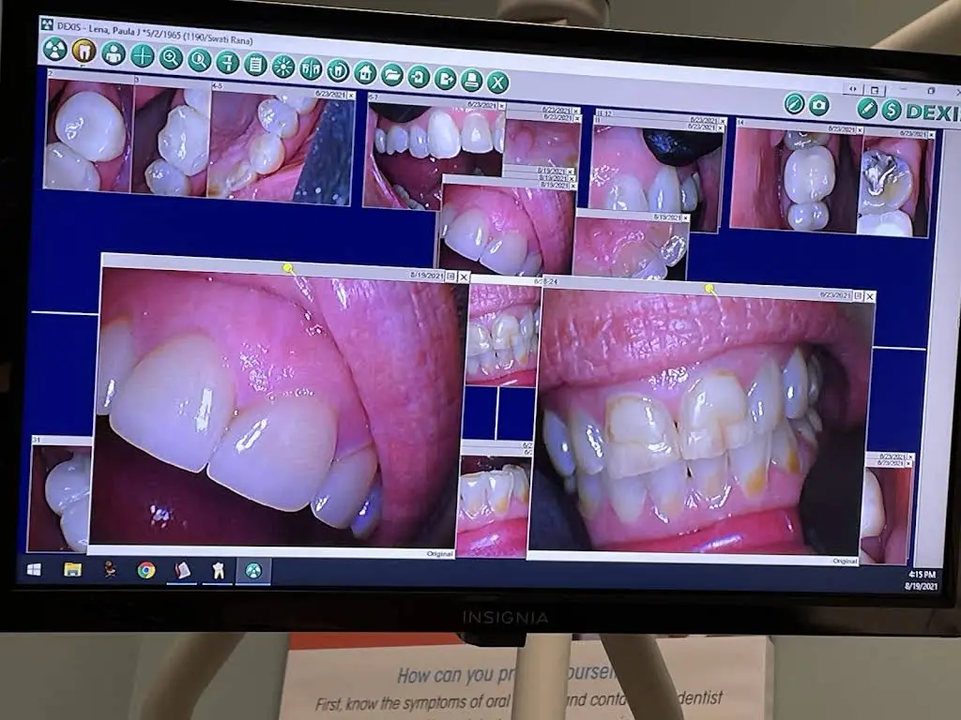Click 'Original' label under left large image

tap(439, 553)
